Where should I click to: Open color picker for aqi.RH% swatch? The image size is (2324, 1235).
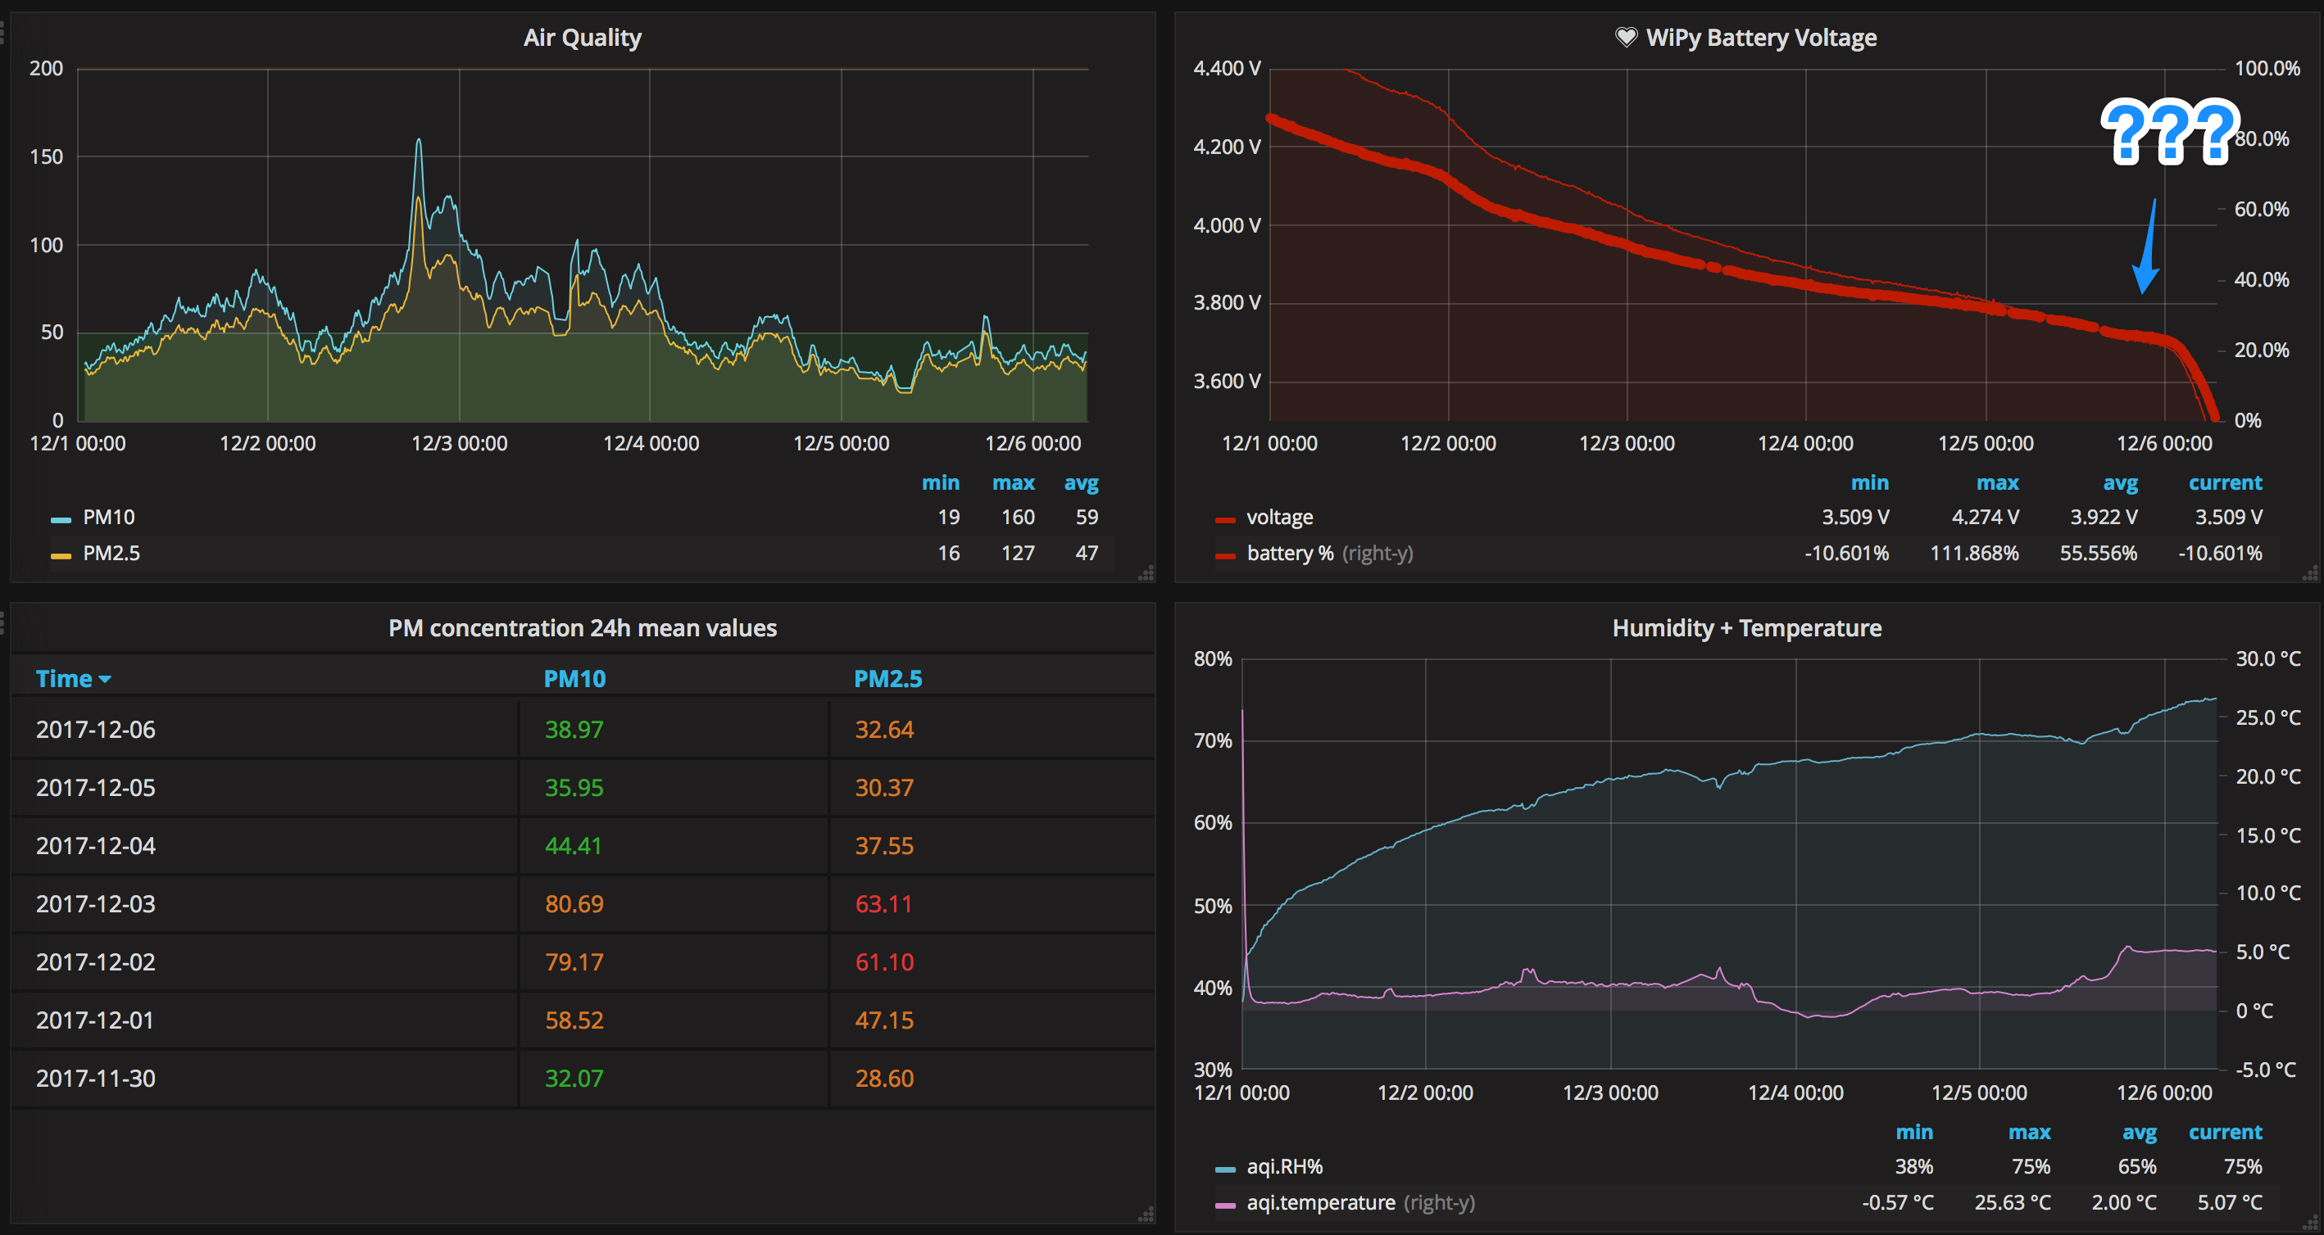pos(1225,1169)
